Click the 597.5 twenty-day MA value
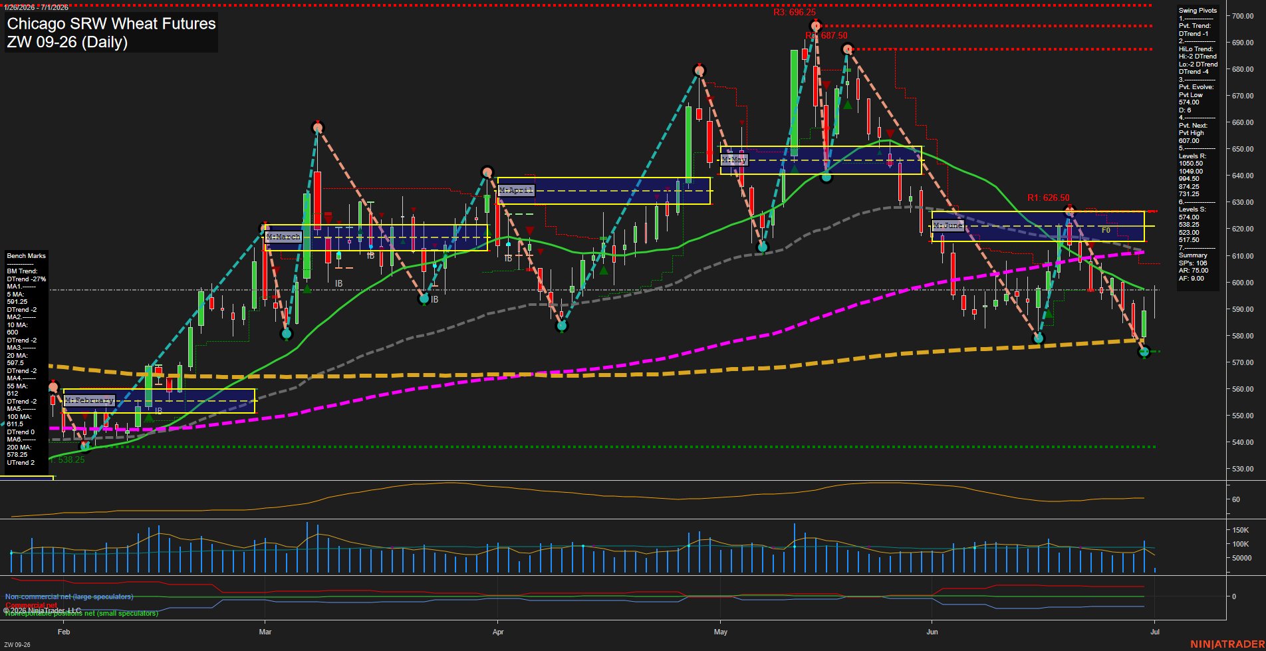The width and height of the screenshot is (1266, 651). click(x=15, y=363)
